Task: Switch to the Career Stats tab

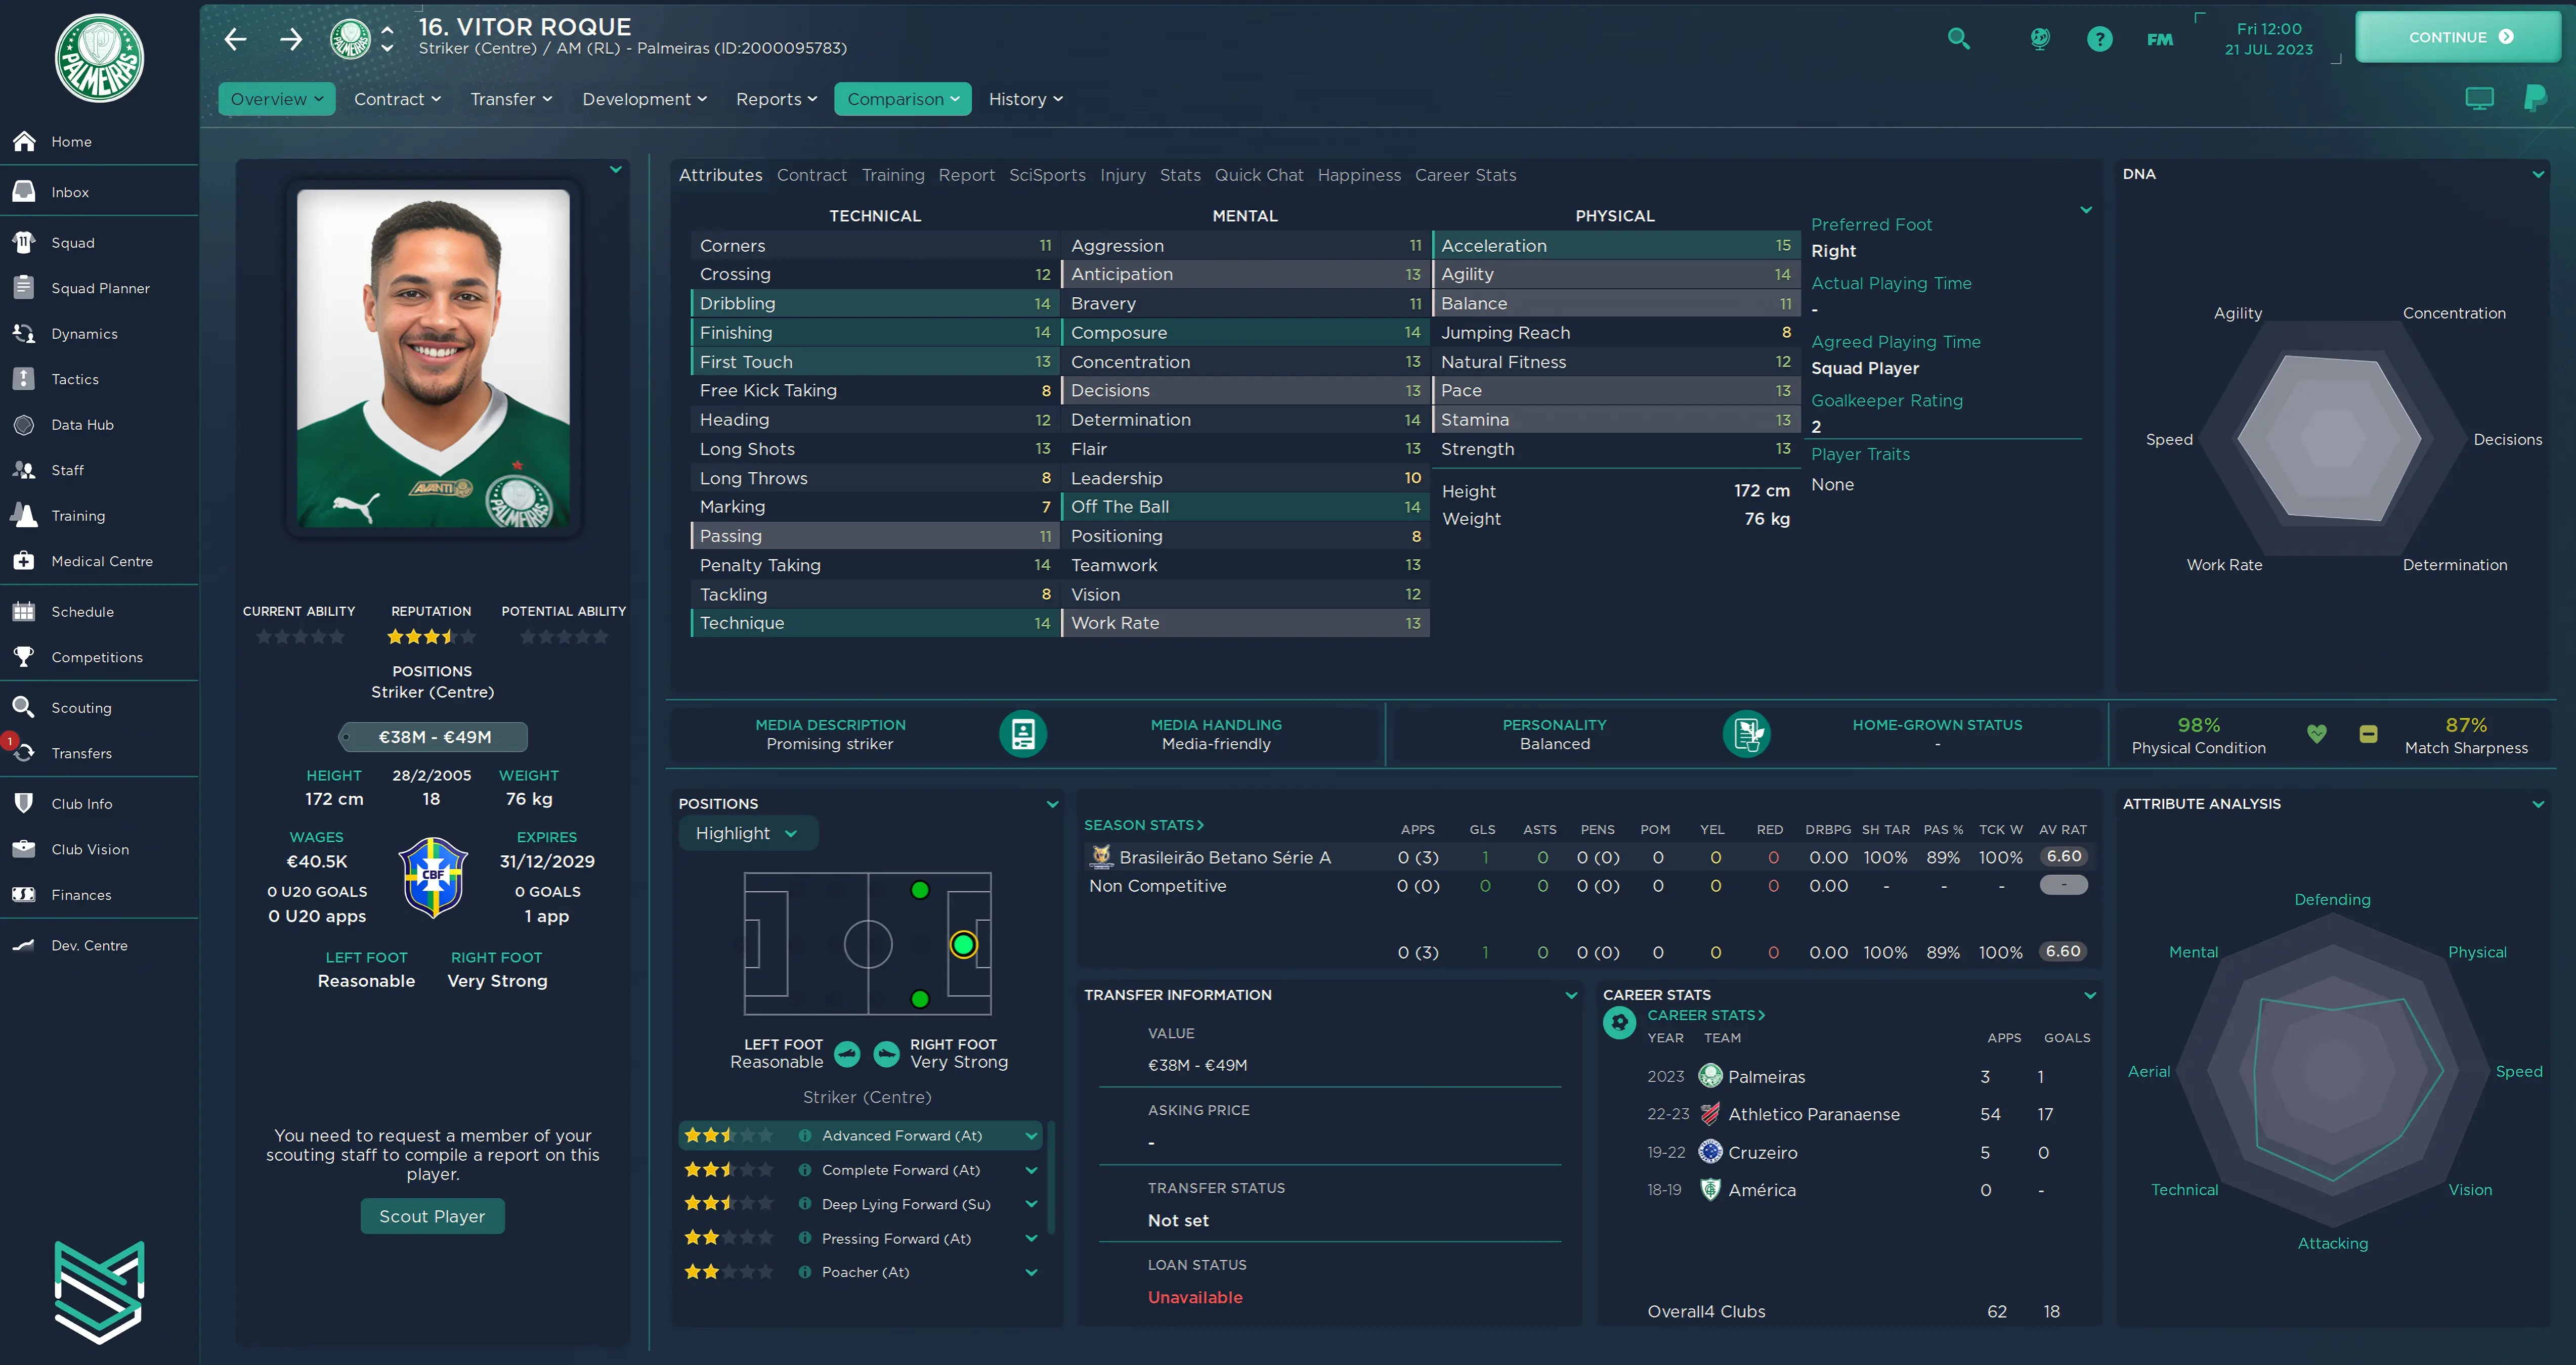Action: point(1465,175)
